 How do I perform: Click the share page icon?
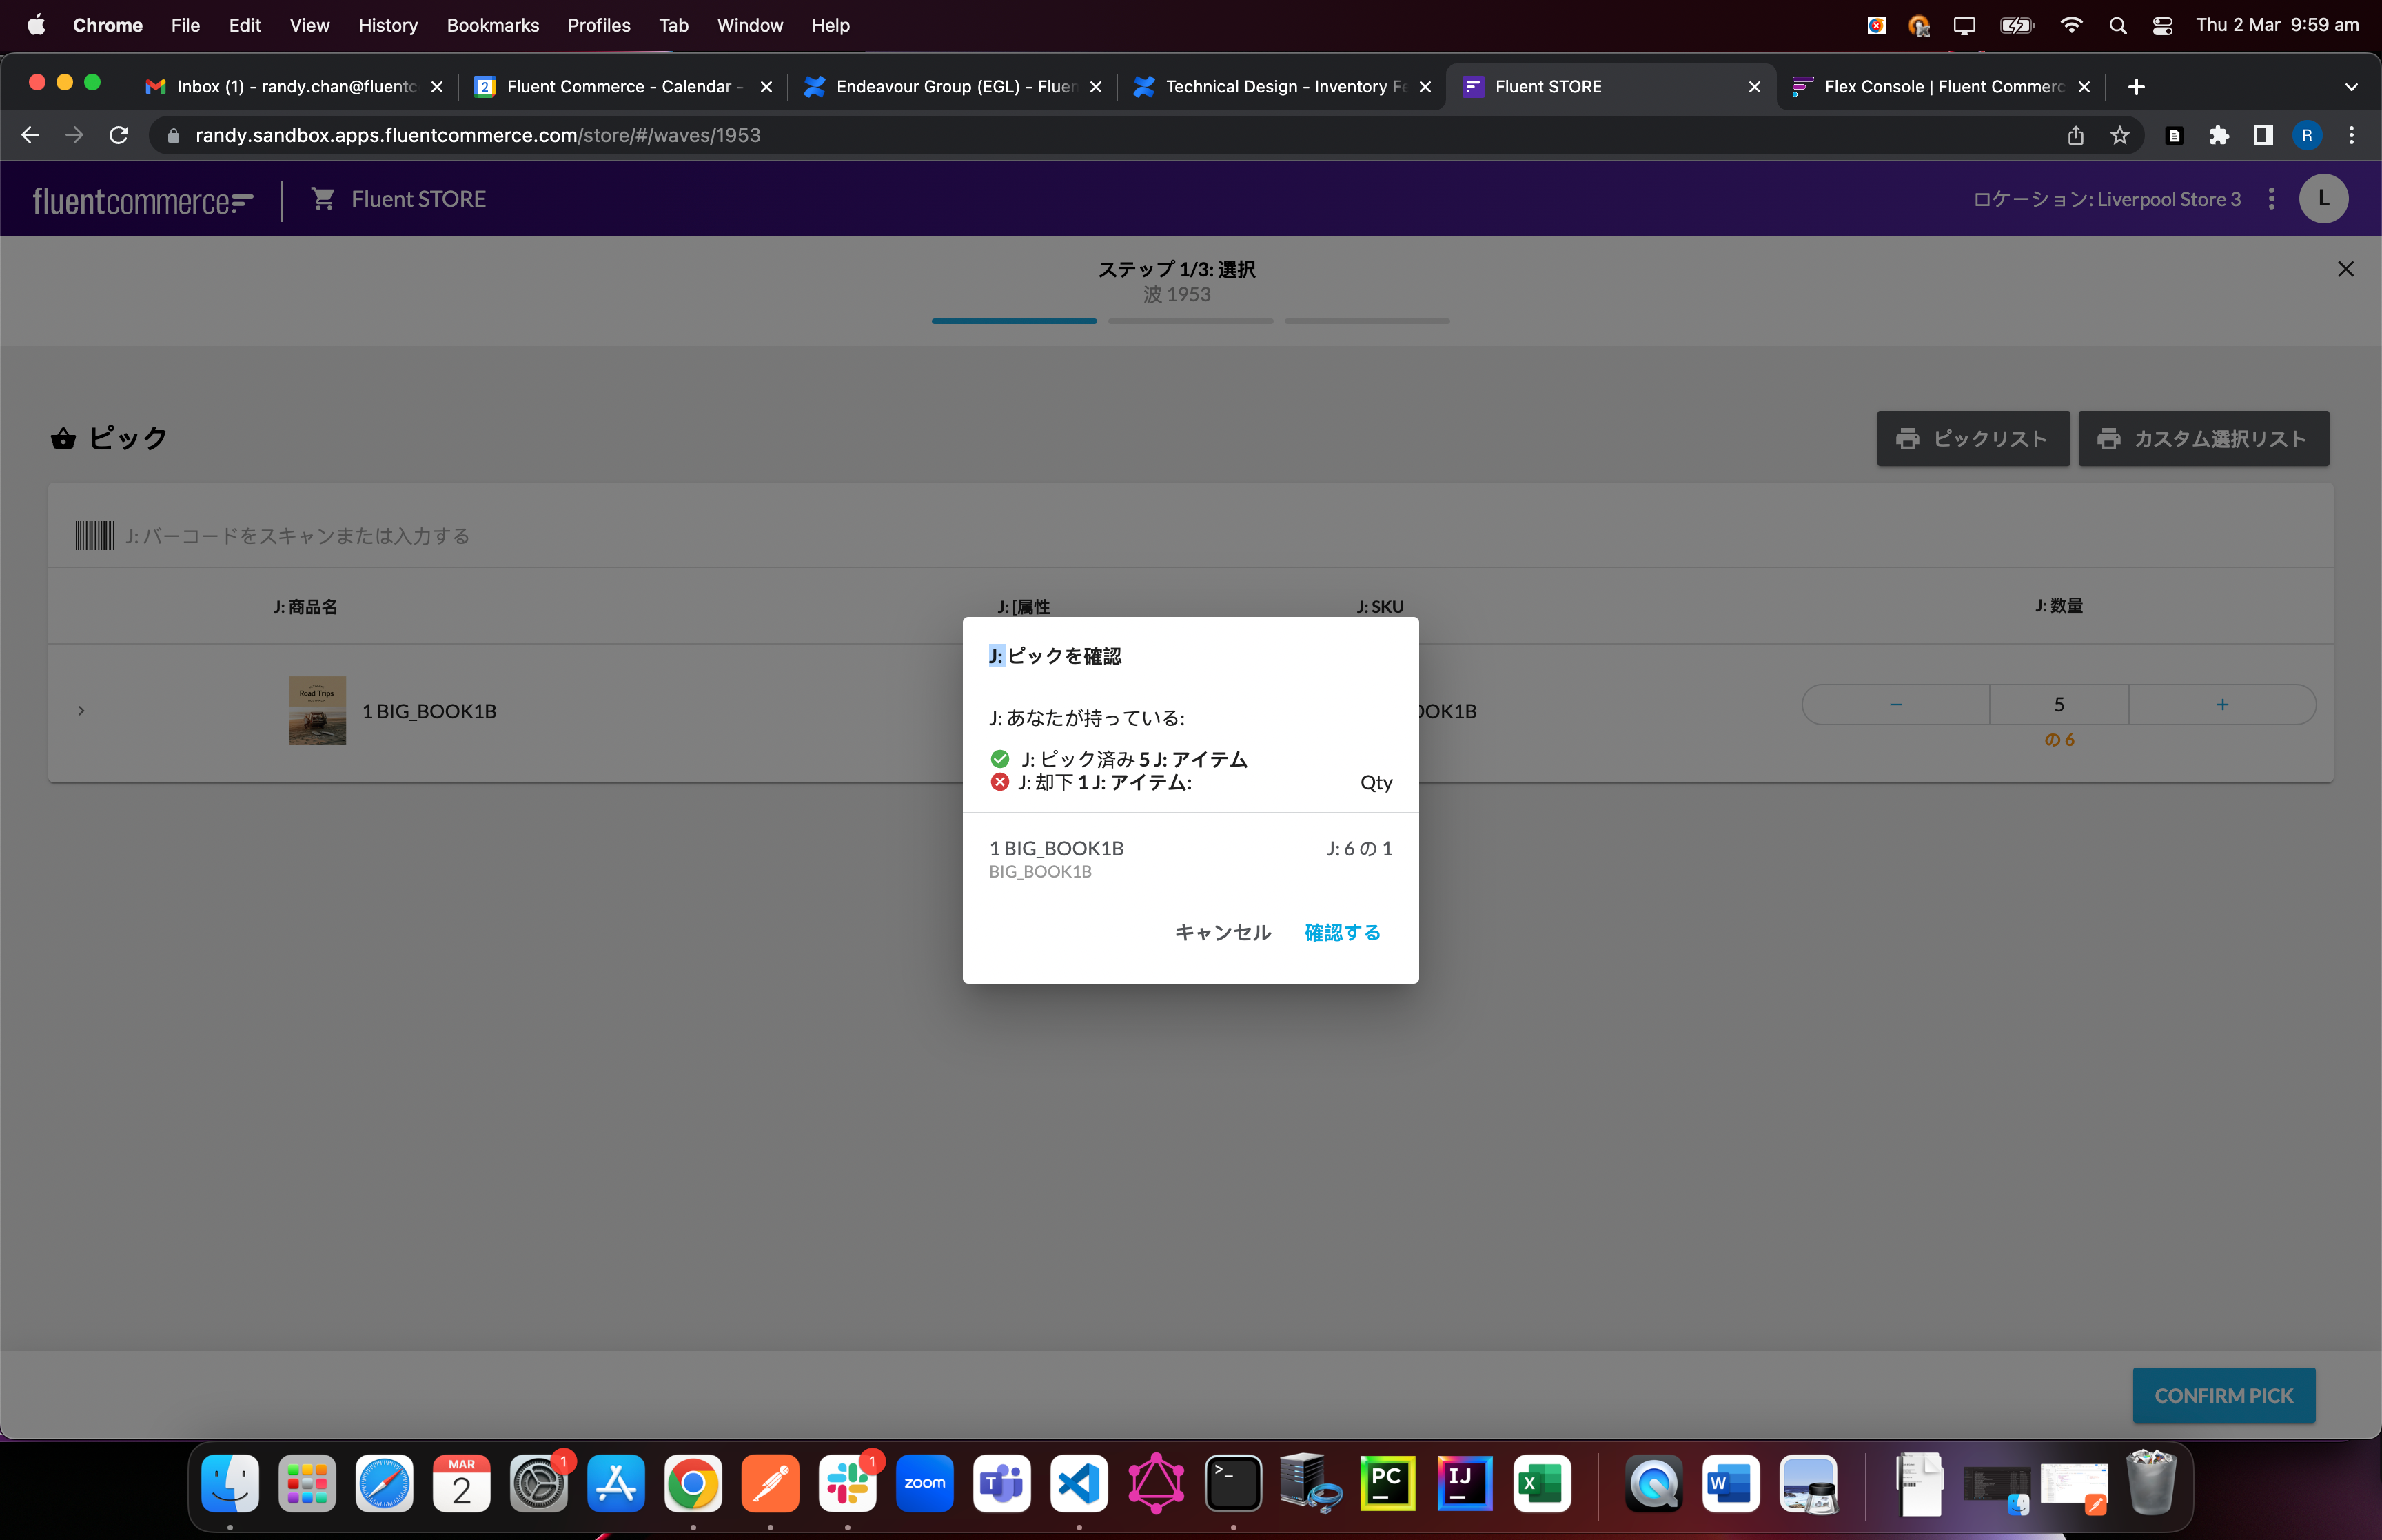coord(2075,135)
